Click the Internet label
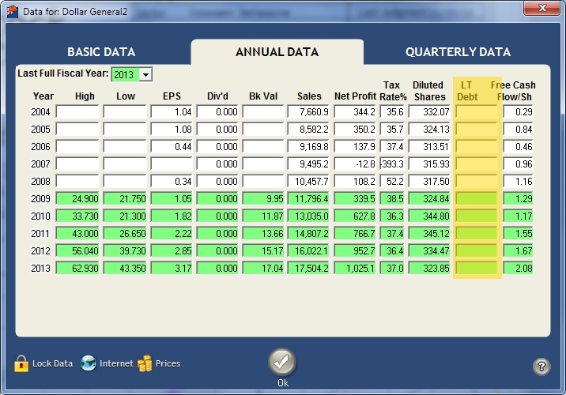 click(x=116, y=363)
